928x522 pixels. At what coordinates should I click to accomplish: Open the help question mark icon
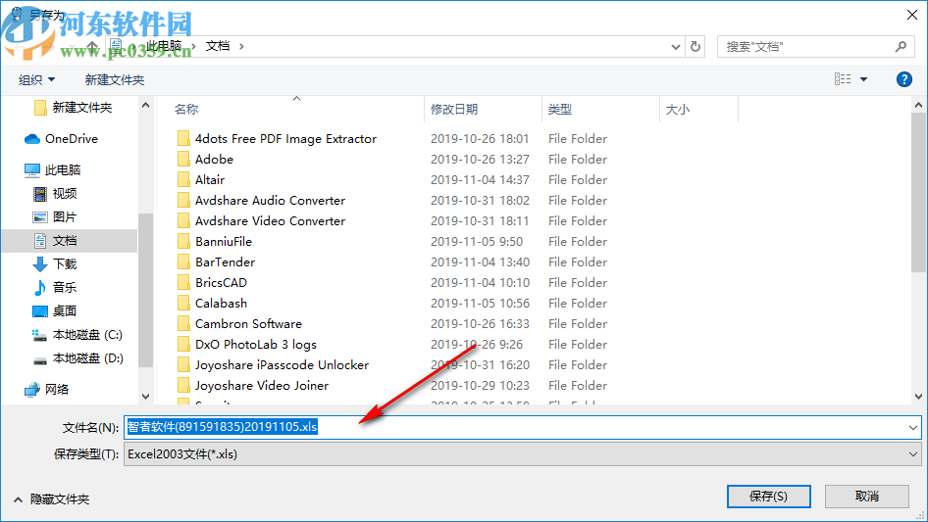tap(903, 79)
